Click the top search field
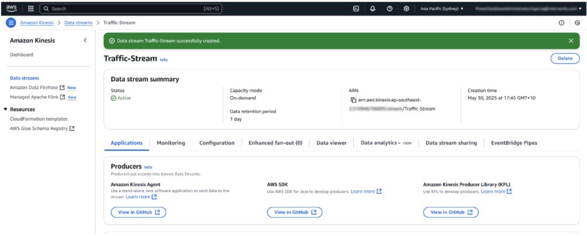Viewport: 587px width, 236px height. [131, 8]
